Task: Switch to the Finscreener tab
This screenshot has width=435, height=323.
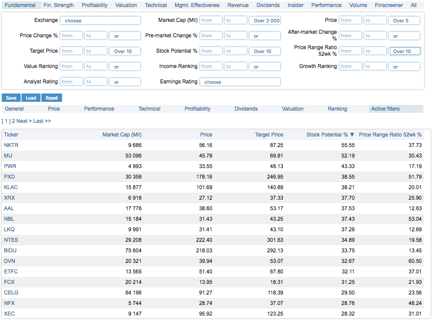Action: point(389,5)
